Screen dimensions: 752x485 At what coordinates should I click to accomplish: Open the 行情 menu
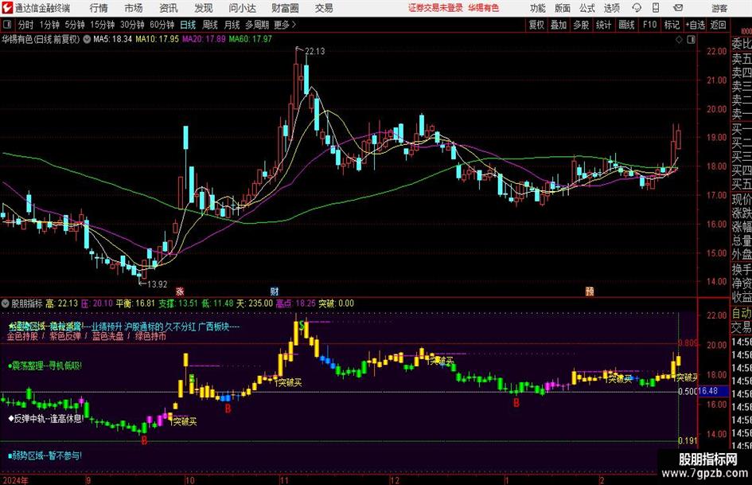[x=99, y=8]
